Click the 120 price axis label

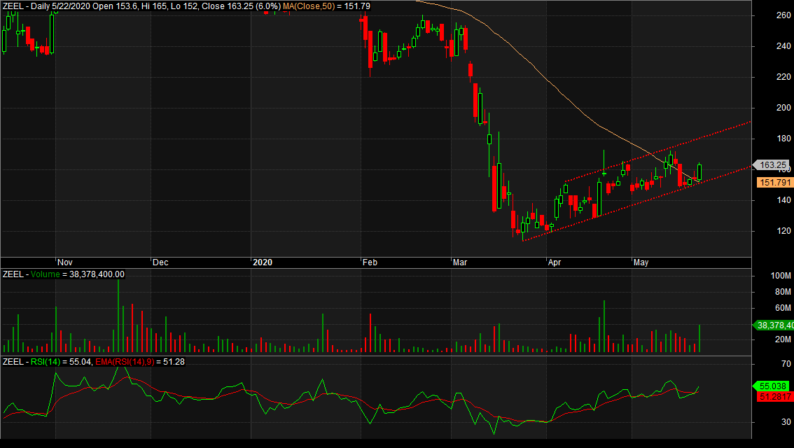point(783,231)
